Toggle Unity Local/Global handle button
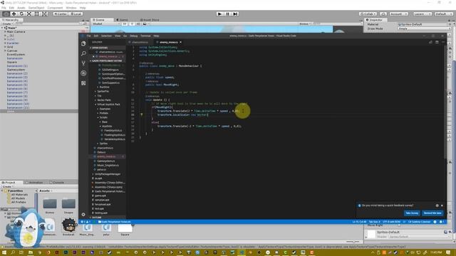 pos(76,14)
